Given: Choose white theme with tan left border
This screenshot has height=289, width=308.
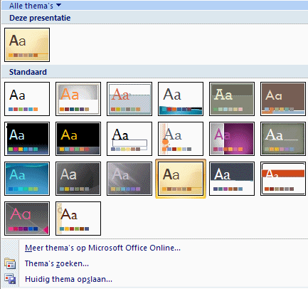Looking at the screenshot, I should pos(78,219).
